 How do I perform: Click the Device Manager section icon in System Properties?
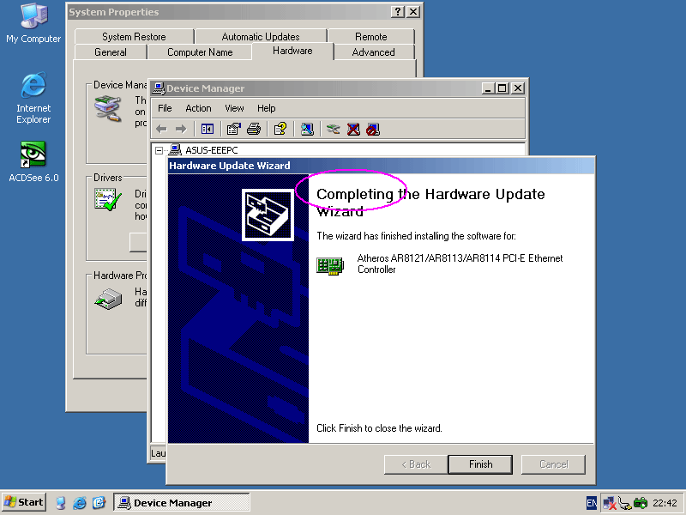[108, 109]
